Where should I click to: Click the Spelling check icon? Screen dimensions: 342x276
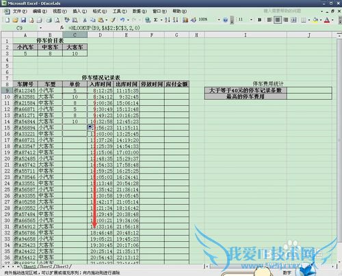point(67,20)
